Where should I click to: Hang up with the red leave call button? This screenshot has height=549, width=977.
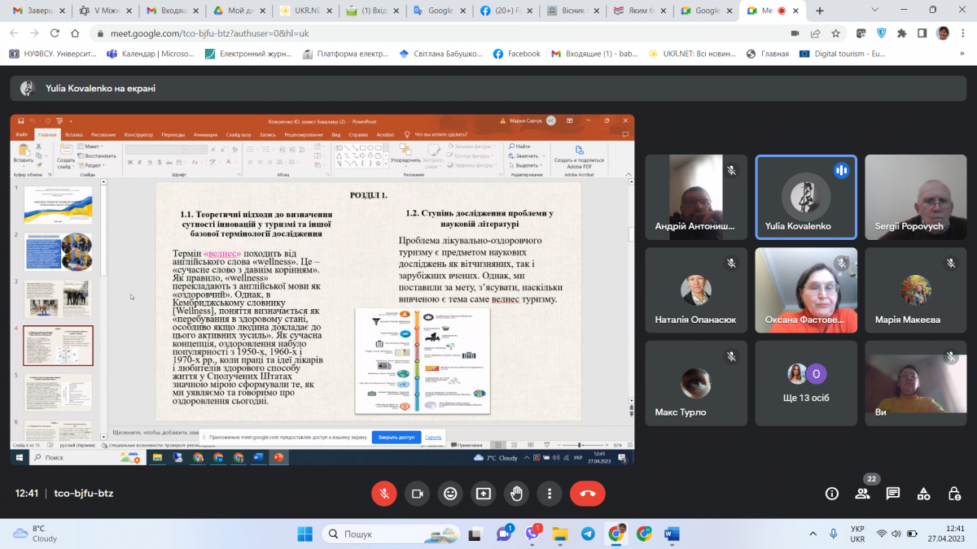click(587, 493)
